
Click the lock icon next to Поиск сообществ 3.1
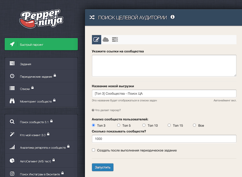tap(52, 121)
